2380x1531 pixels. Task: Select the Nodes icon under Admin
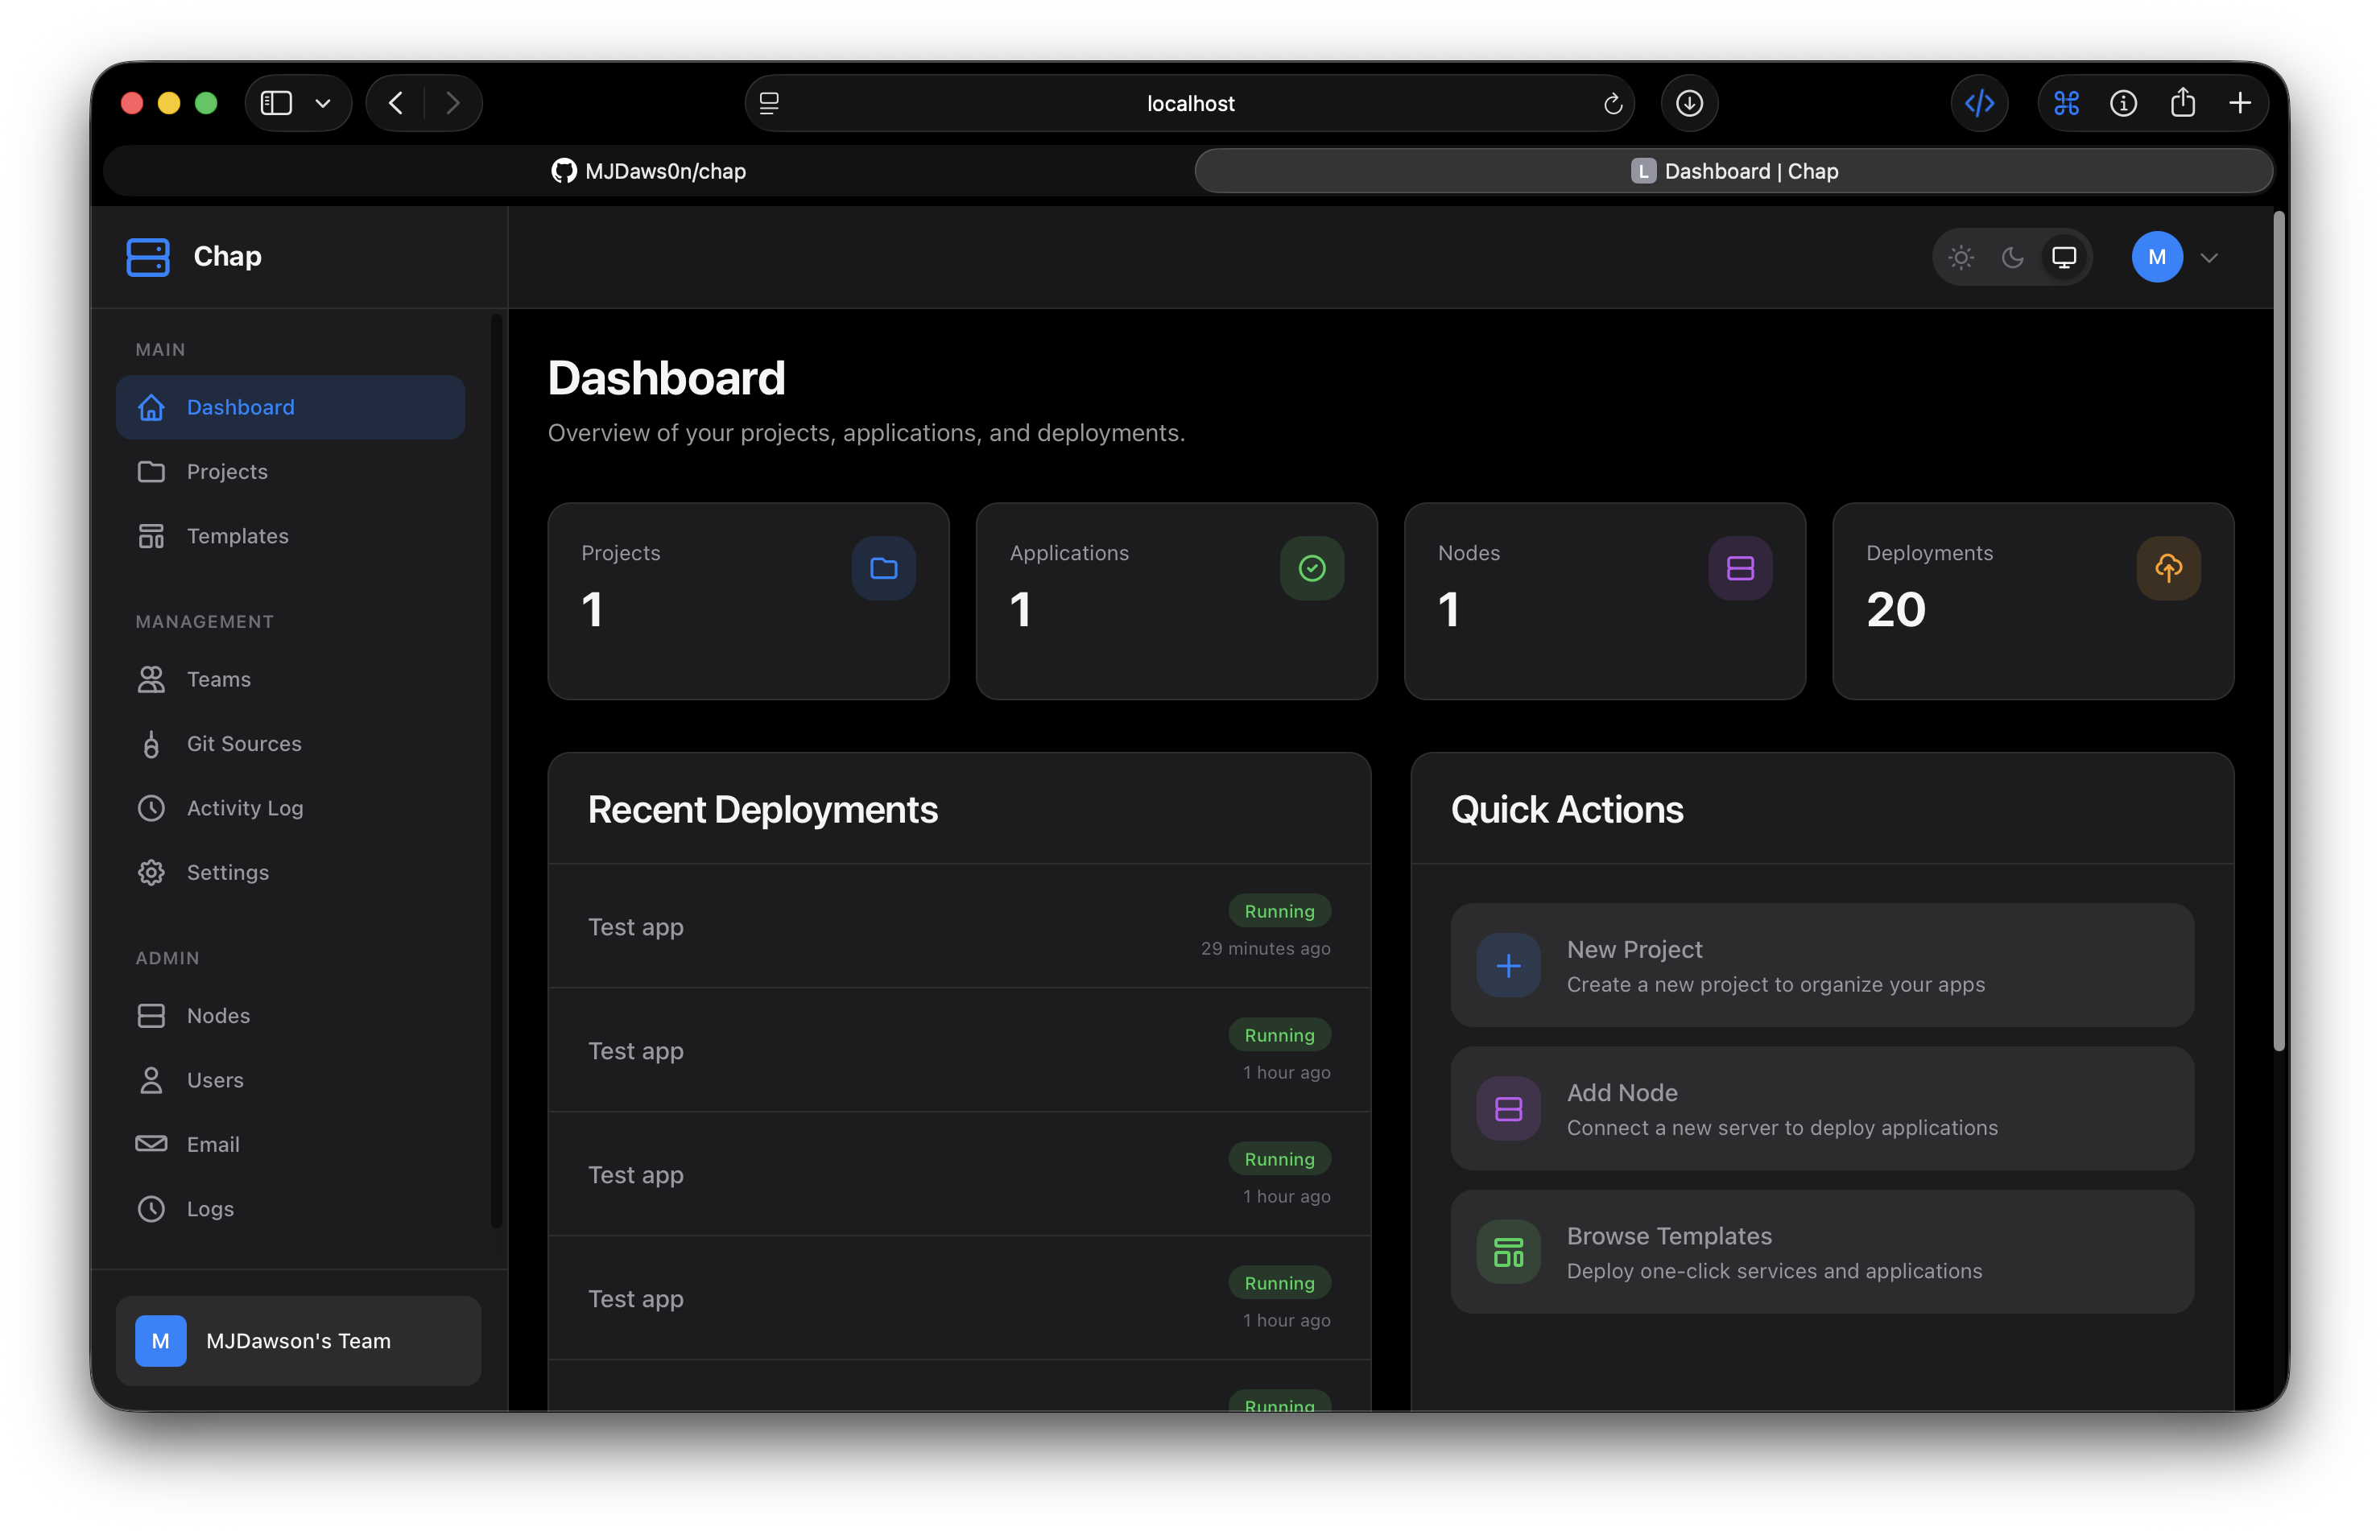(151, 1015)
